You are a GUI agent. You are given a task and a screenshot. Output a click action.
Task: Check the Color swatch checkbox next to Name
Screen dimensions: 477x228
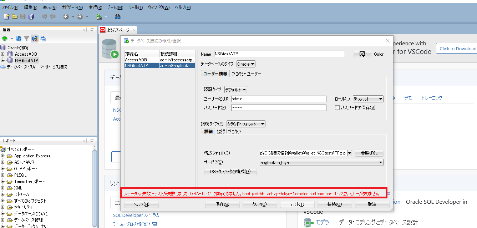362,54
